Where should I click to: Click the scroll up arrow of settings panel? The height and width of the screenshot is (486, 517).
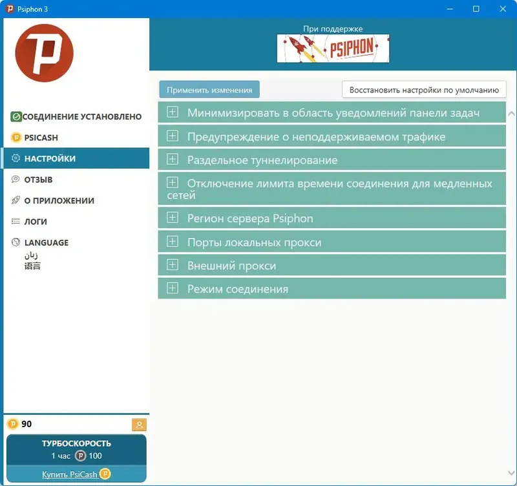[511, 114]
